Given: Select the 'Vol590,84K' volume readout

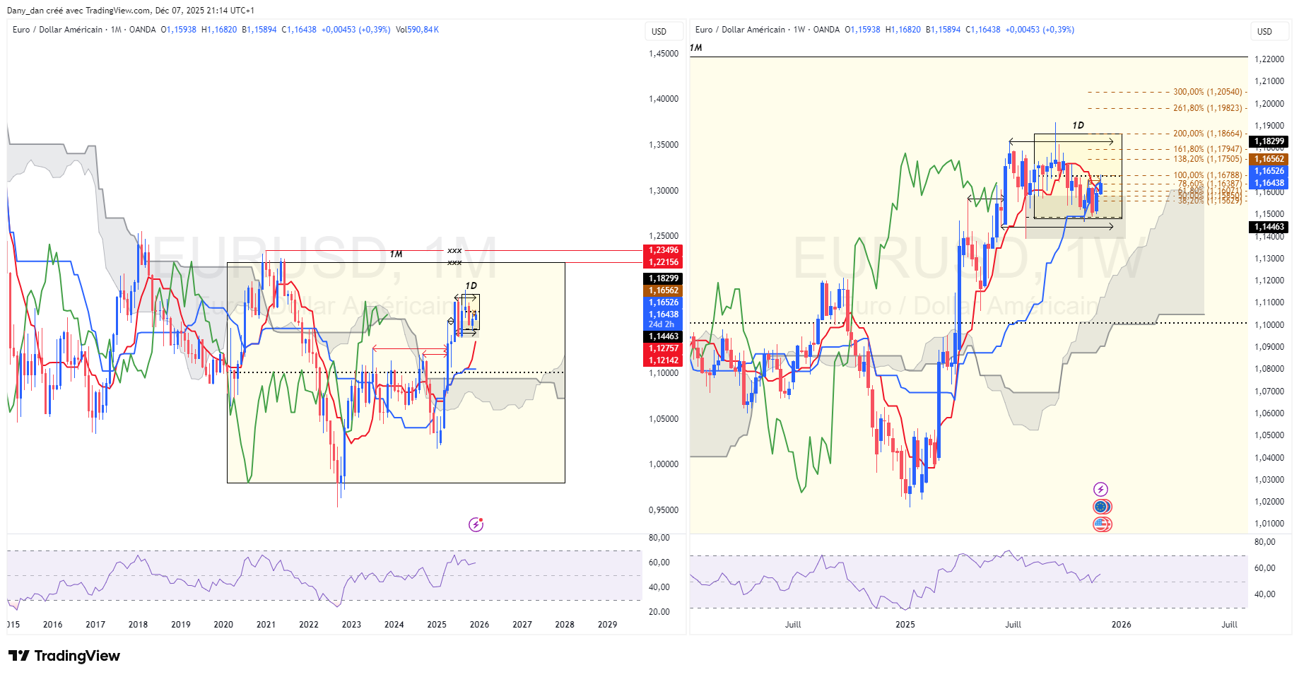Looking at the screenshot, I should tap(417, 30).
